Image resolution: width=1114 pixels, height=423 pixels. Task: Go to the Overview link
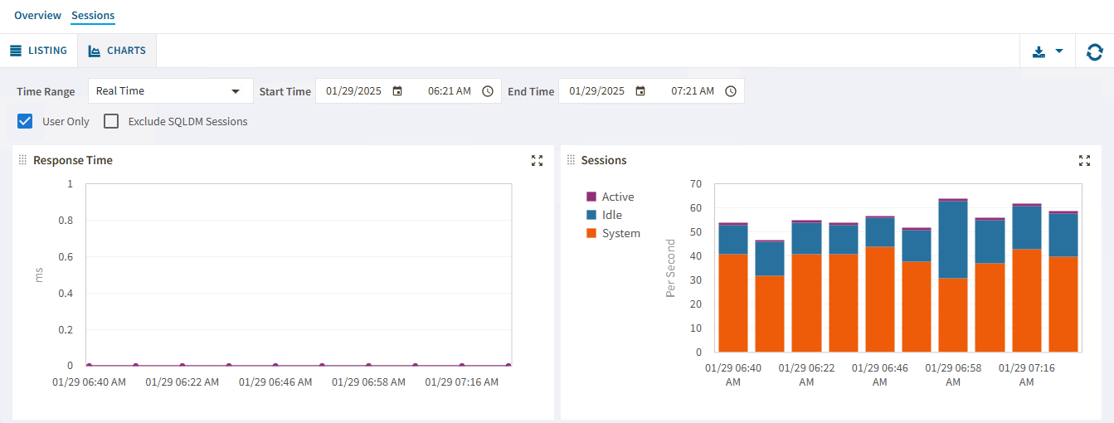click(37, 16)
